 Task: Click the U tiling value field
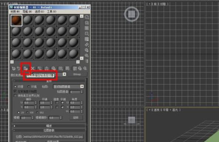pos(45,103)
